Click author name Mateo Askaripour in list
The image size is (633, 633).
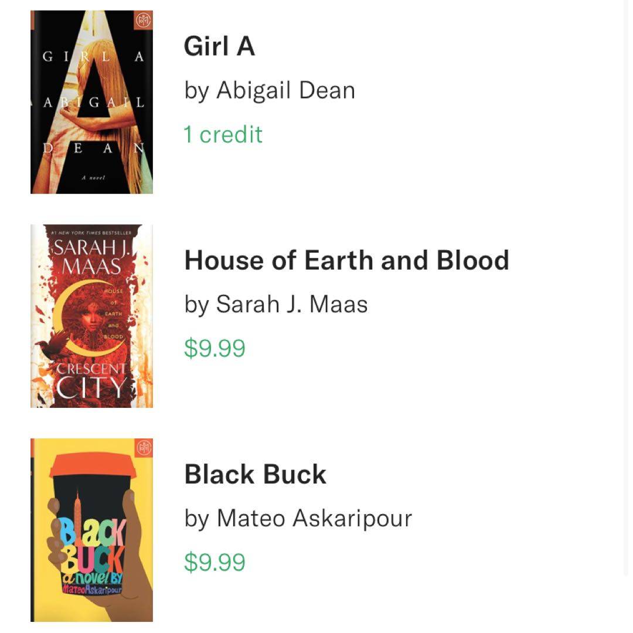[298, 518]
